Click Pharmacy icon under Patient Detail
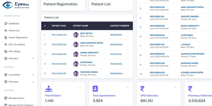The height and width of the screenshot is (106, 212). (6, 58)
